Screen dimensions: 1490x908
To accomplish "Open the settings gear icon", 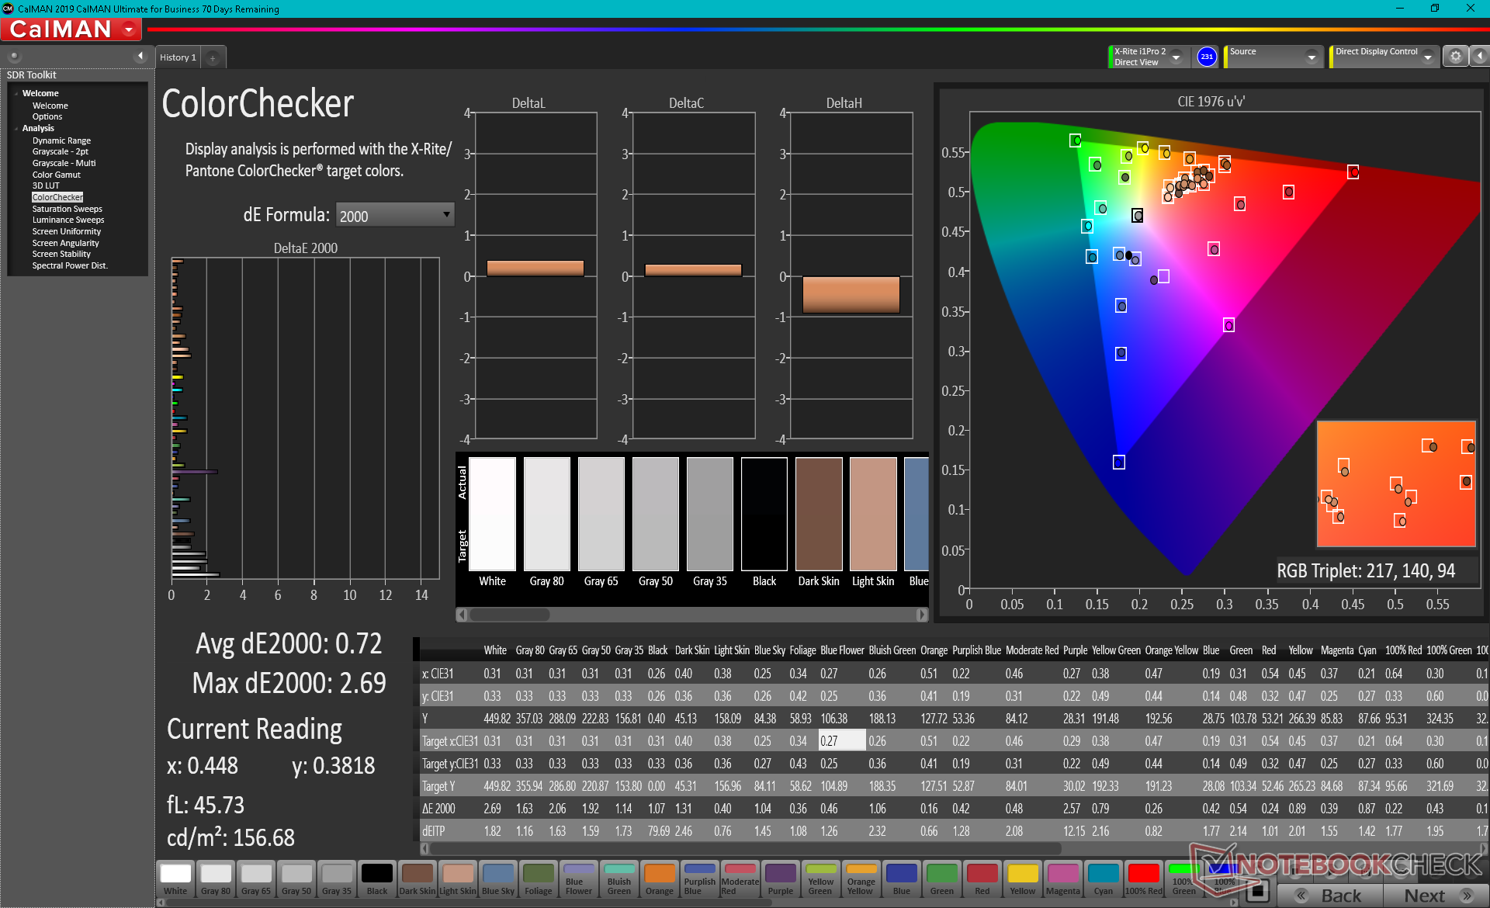I will click(x=1455, y=56).
